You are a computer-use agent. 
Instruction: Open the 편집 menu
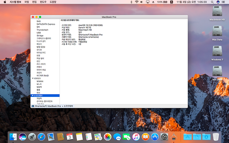(34, 2)
